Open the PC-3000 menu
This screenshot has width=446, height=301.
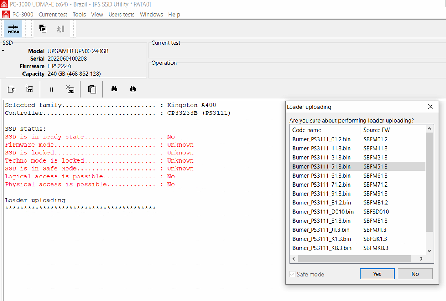point(23,15)
